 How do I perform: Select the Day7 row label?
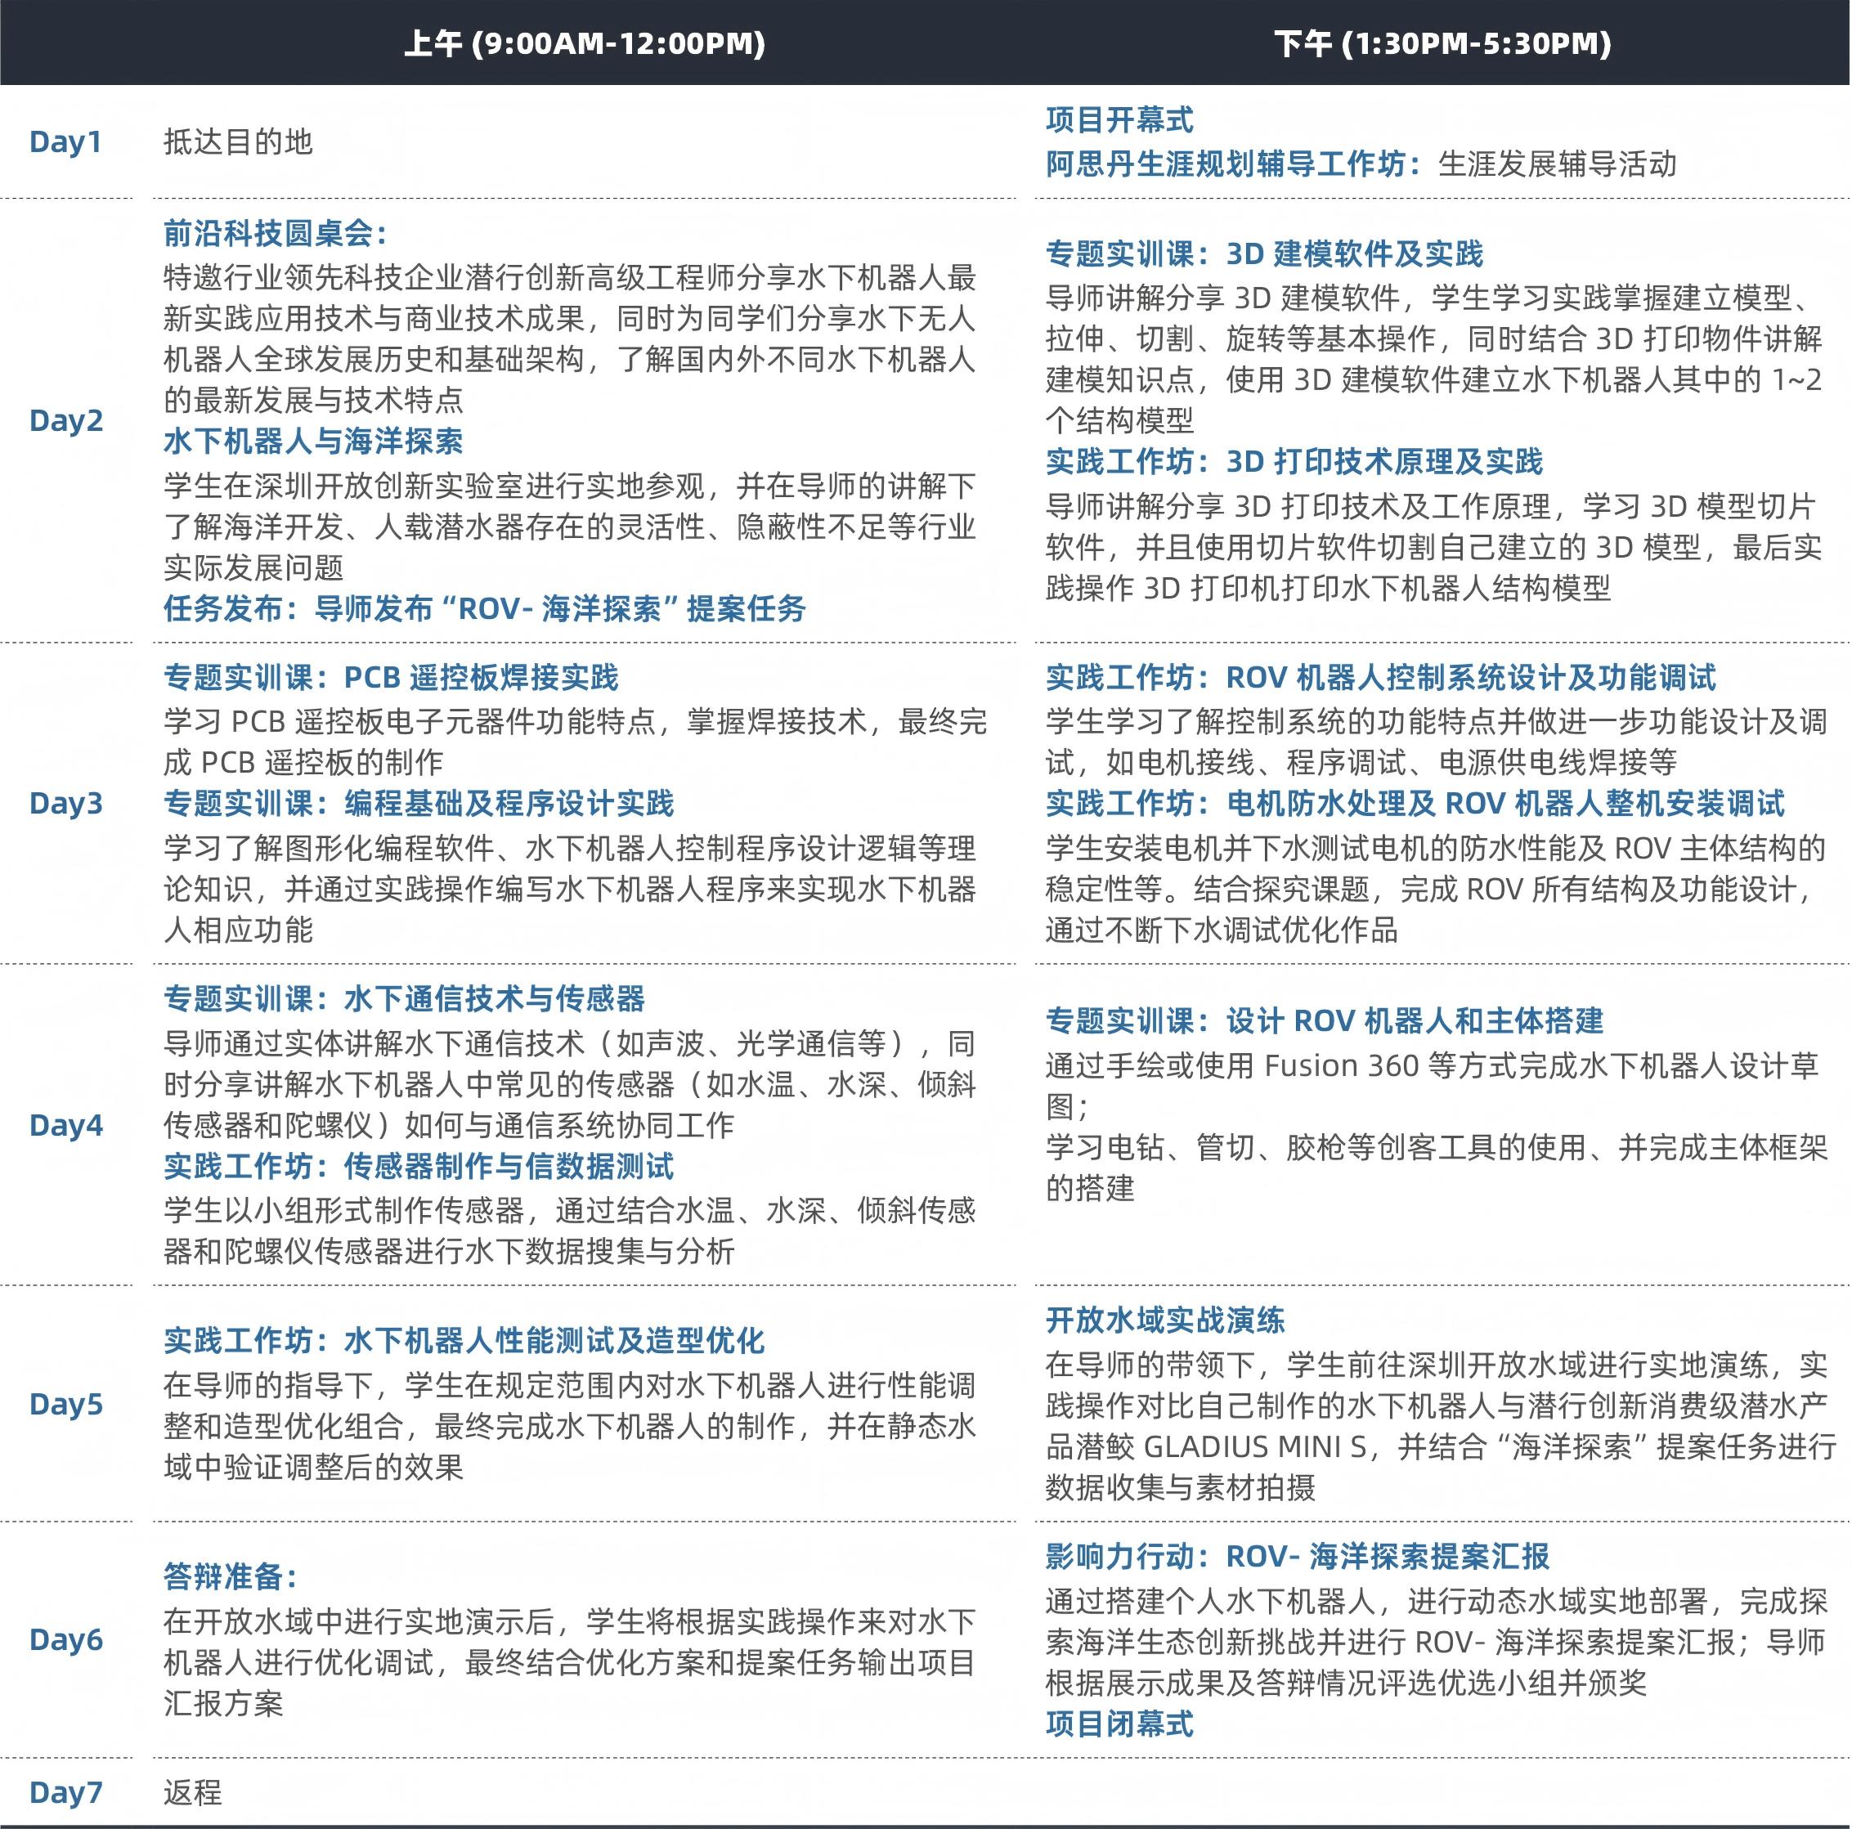point(65,1791)
